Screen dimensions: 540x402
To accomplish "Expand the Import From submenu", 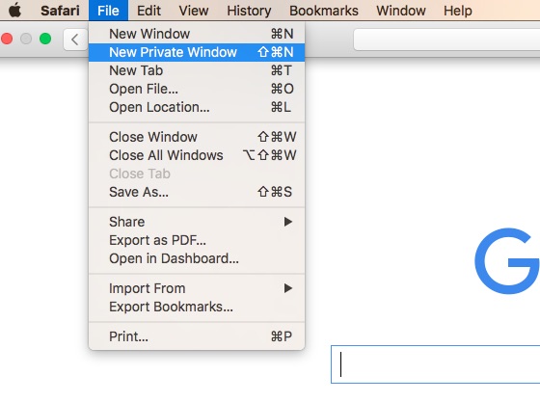I will tap(197, 288).
